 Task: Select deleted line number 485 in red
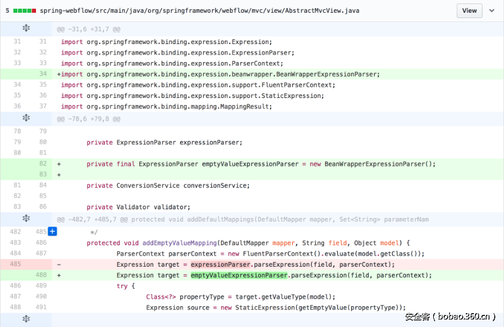[x=16, y=264]
